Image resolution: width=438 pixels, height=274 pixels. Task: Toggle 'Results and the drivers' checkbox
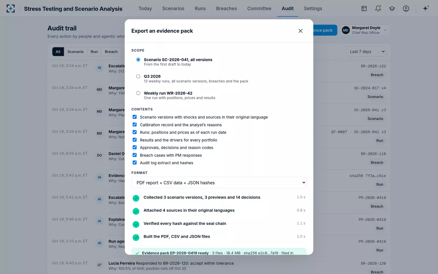[134, 140]
